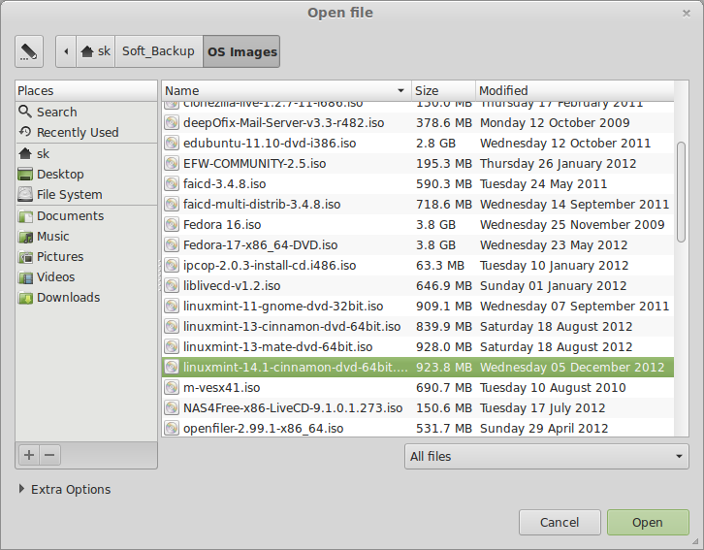Add bookmark with the plus button
This screenshot has height=550, width=704.
click(x=29, y=455)
